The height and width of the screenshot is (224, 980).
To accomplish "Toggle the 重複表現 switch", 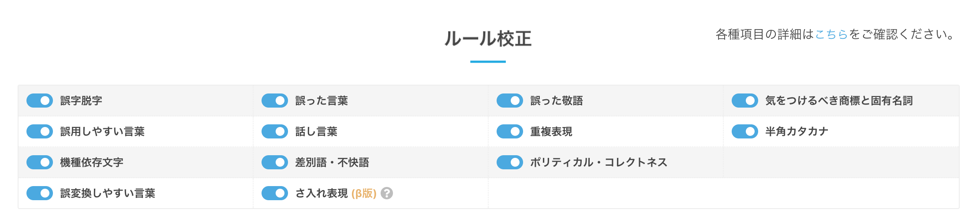I will (510, 131).
